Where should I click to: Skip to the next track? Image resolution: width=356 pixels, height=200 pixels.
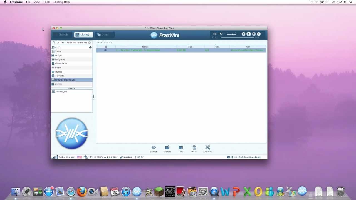[x=259, y=34]
